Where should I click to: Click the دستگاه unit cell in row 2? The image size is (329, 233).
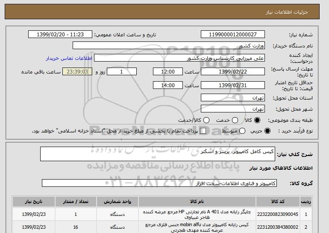pyautogui.click(x=117, y=227)
